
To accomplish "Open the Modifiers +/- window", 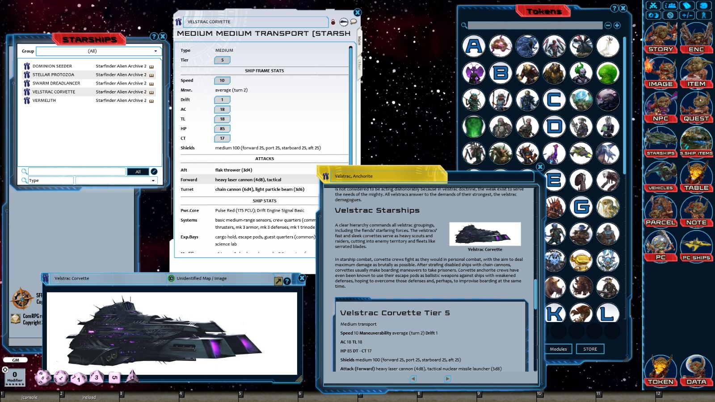I will pos(687,15).
